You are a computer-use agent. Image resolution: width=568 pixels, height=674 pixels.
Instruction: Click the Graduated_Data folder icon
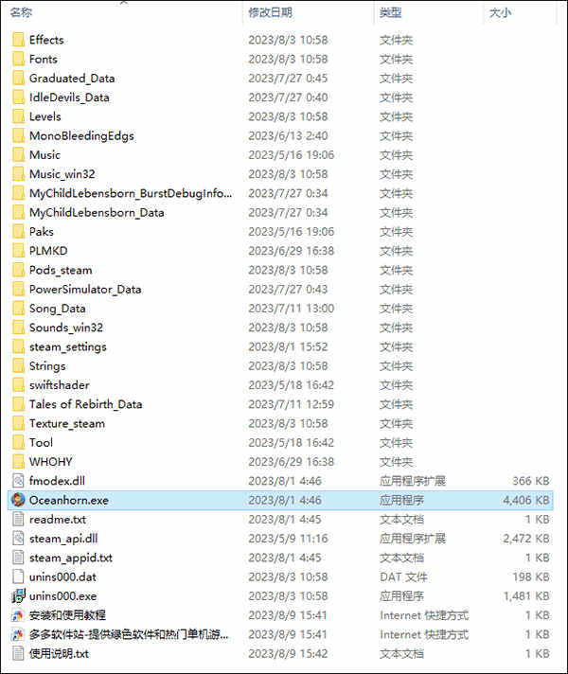coord(18,78)
